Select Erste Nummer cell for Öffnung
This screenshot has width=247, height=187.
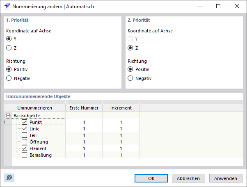[84, 142]
